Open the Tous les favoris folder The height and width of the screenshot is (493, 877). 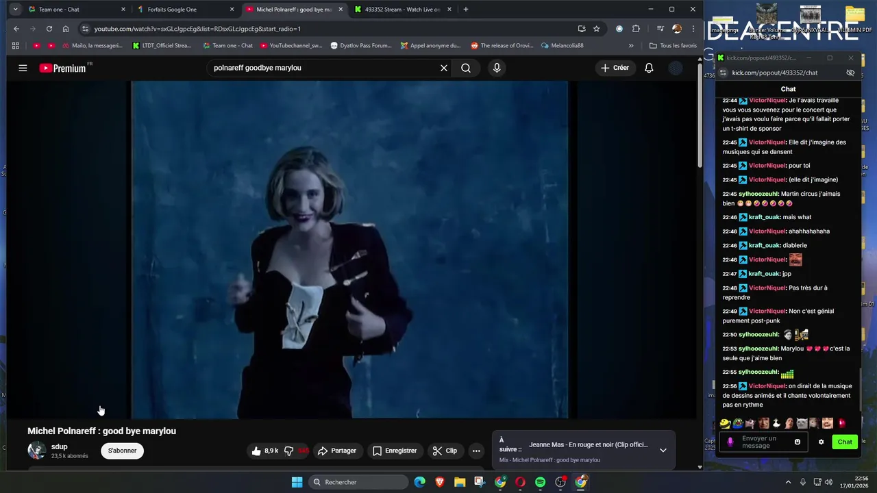(673, 46)
